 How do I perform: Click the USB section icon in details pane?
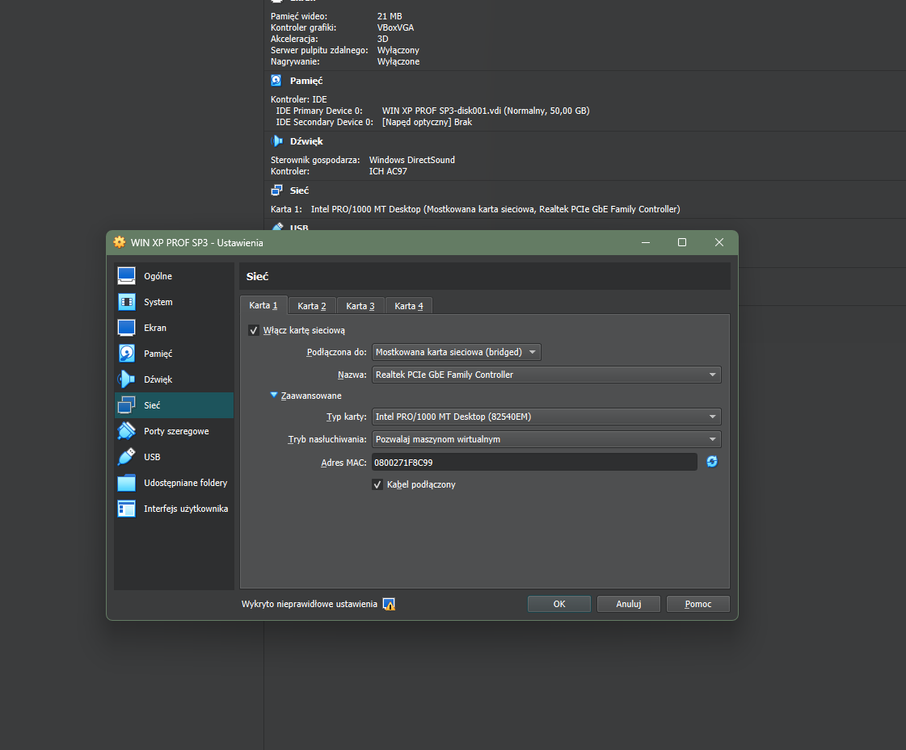277,227
